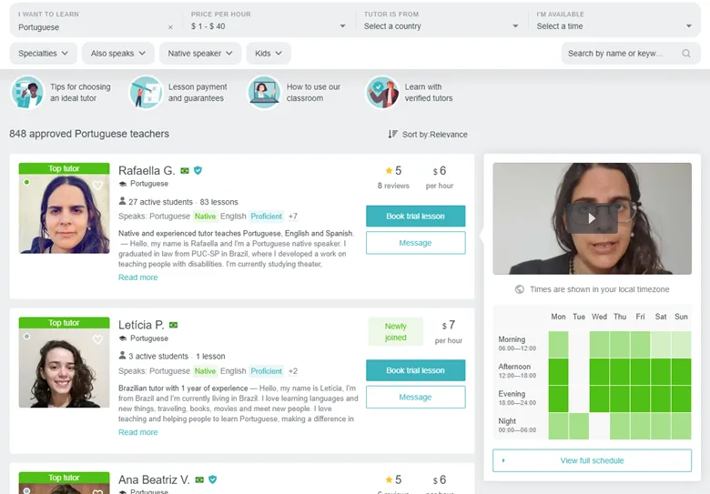Screen dimensions: 710x494
Task: Click the learn with verified tutors icon
Action: pyautogui.click(x=382, y=93)
